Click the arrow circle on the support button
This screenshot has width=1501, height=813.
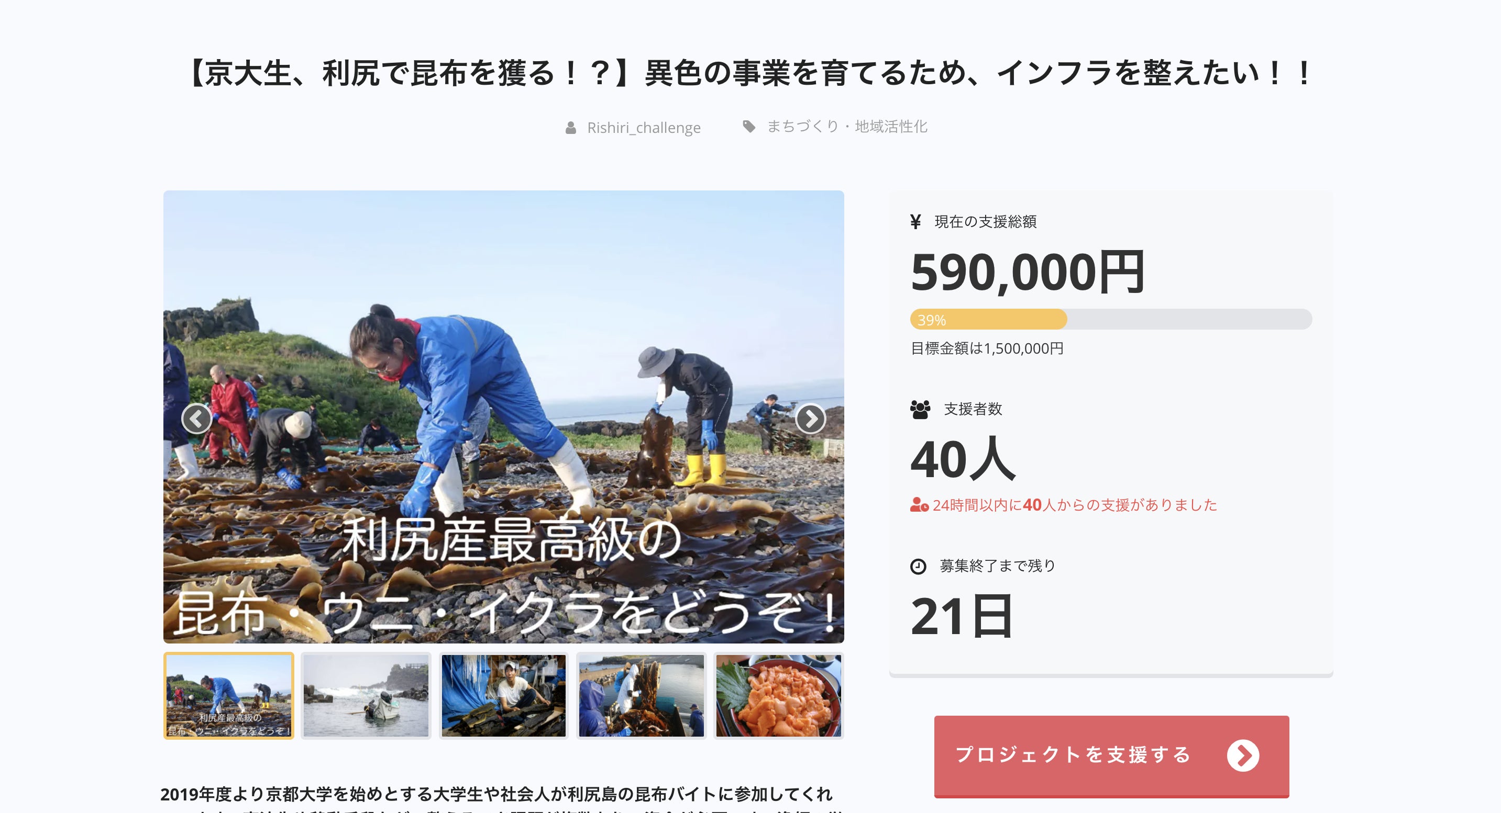coord(1243,755)
